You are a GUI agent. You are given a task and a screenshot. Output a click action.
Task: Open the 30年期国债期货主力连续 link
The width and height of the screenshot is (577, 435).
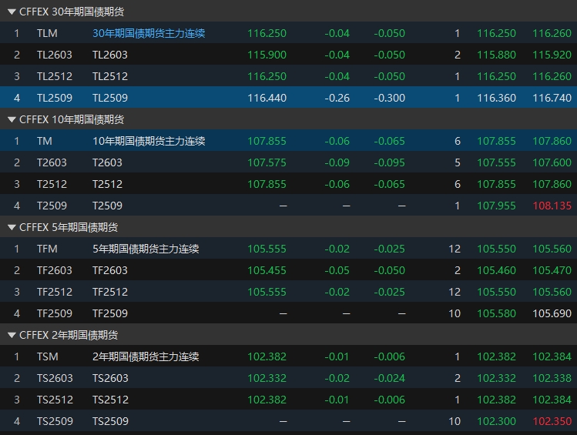point(149,33)
